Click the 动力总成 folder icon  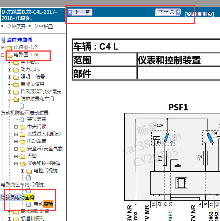(16, 70)
